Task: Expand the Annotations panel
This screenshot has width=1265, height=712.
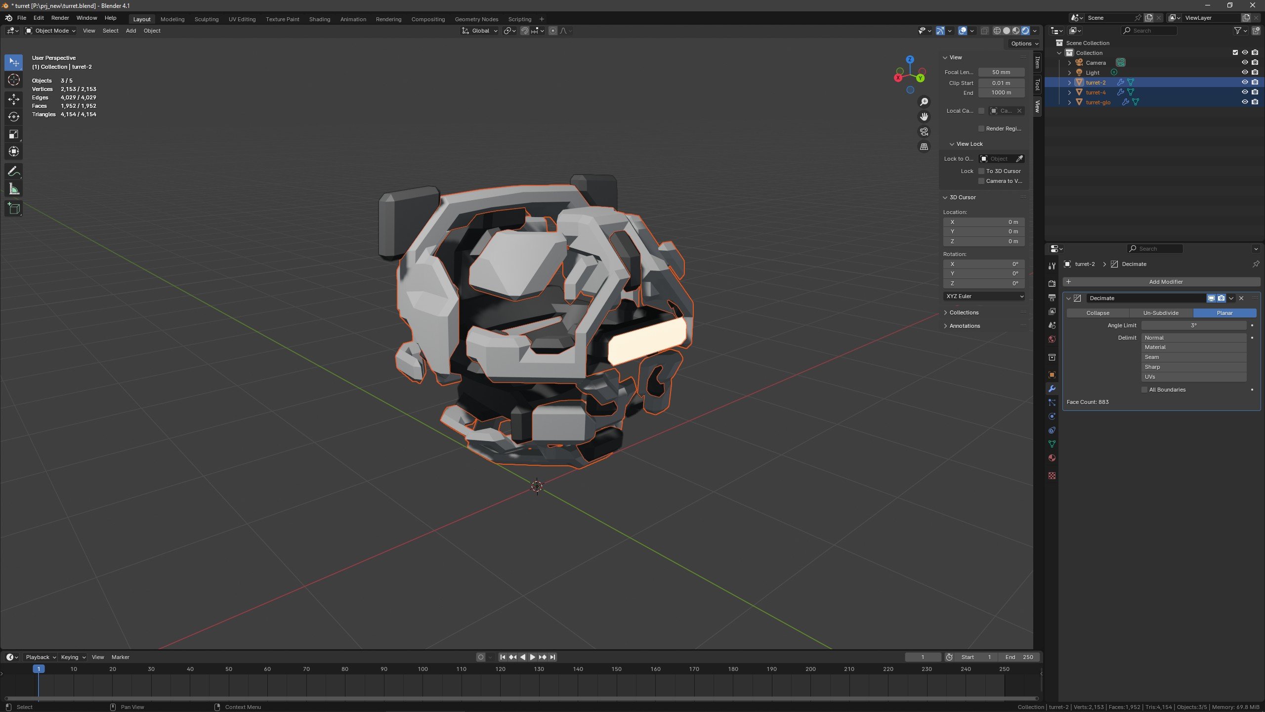Action: [x=965, y=326]
